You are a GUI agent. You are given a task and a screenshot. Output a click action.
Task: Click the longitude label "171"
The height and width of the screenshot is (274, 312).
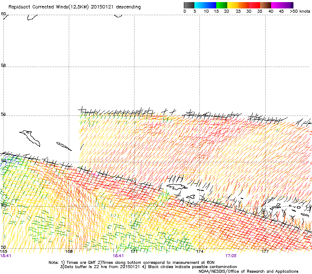coord(134,251)
